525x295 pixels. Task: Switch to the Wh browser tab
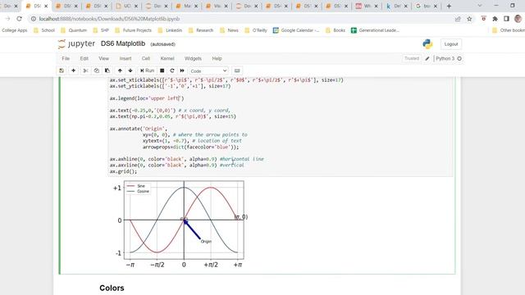tap(367, 6)
